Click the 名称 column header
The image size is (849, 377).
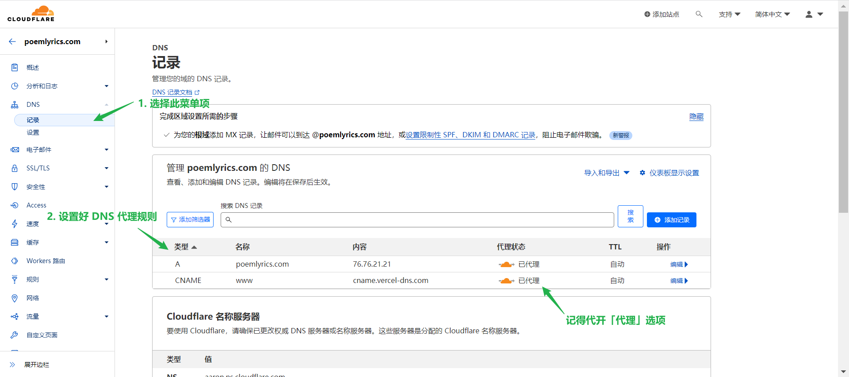coord(242,247)
